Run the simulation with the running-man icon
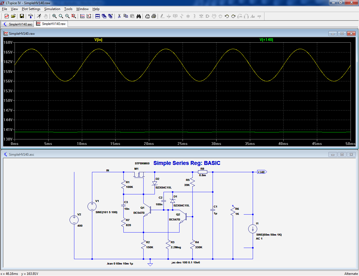This screenshot has height=276, width=359. [39, 16]
